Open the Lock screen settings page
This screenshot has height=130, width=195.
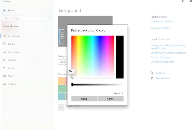[14, 52]
